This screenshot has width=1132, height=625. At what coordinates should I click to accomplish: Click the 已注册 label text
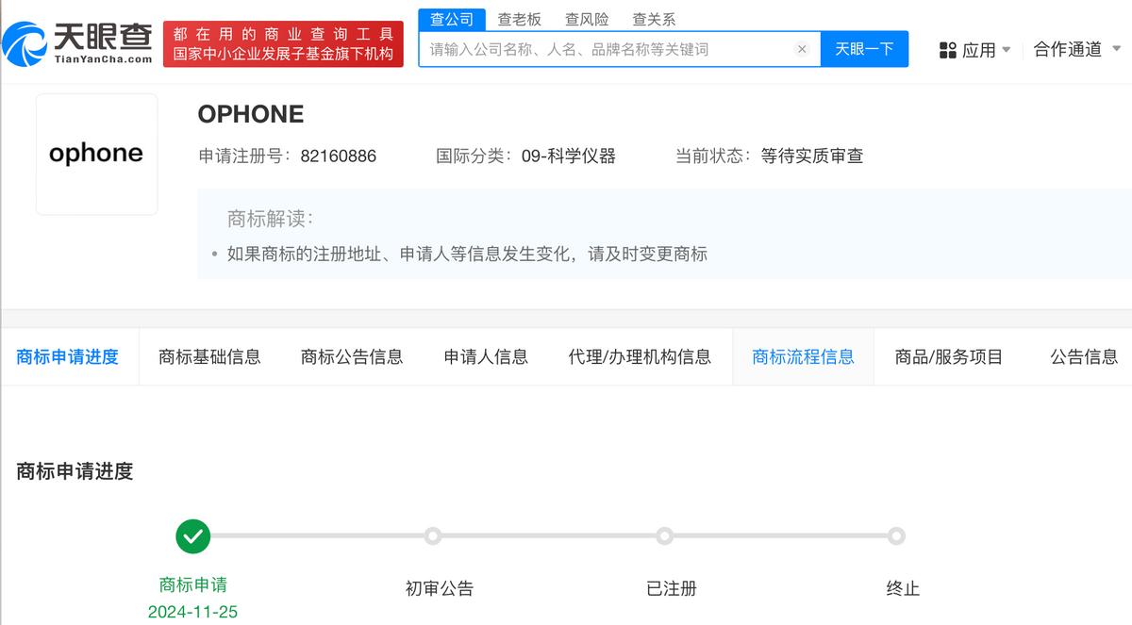point(672,589)
